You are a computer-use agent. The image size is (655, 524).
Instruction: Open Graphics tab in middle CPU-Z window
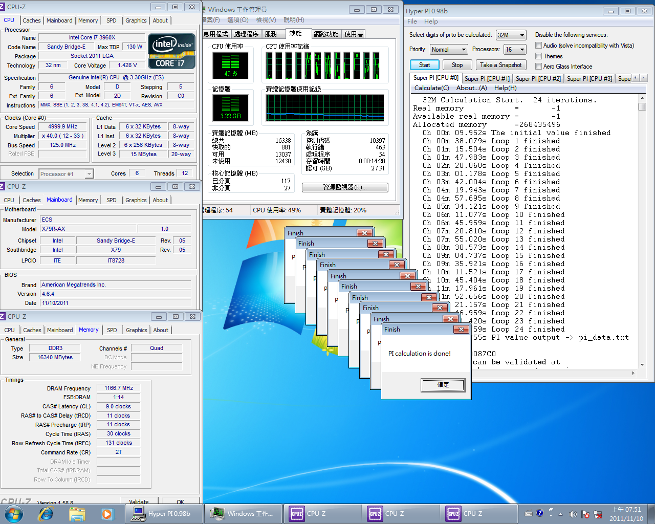click(x=136, y=200)
